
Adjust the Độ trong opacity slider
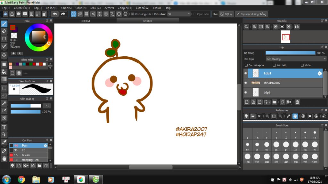point(290,53)
